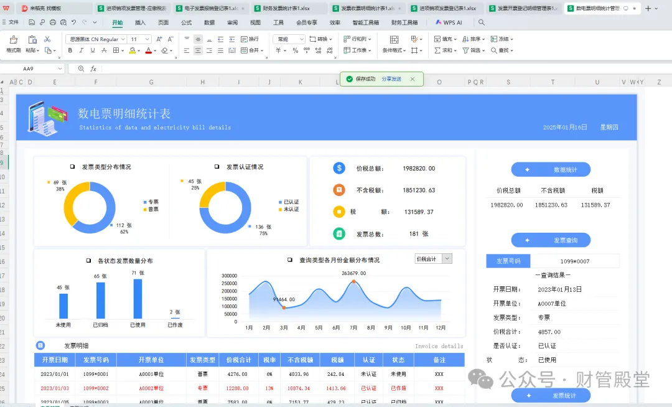Click the decrease indent icon
The image size is (672, 407).
(220, 39)
